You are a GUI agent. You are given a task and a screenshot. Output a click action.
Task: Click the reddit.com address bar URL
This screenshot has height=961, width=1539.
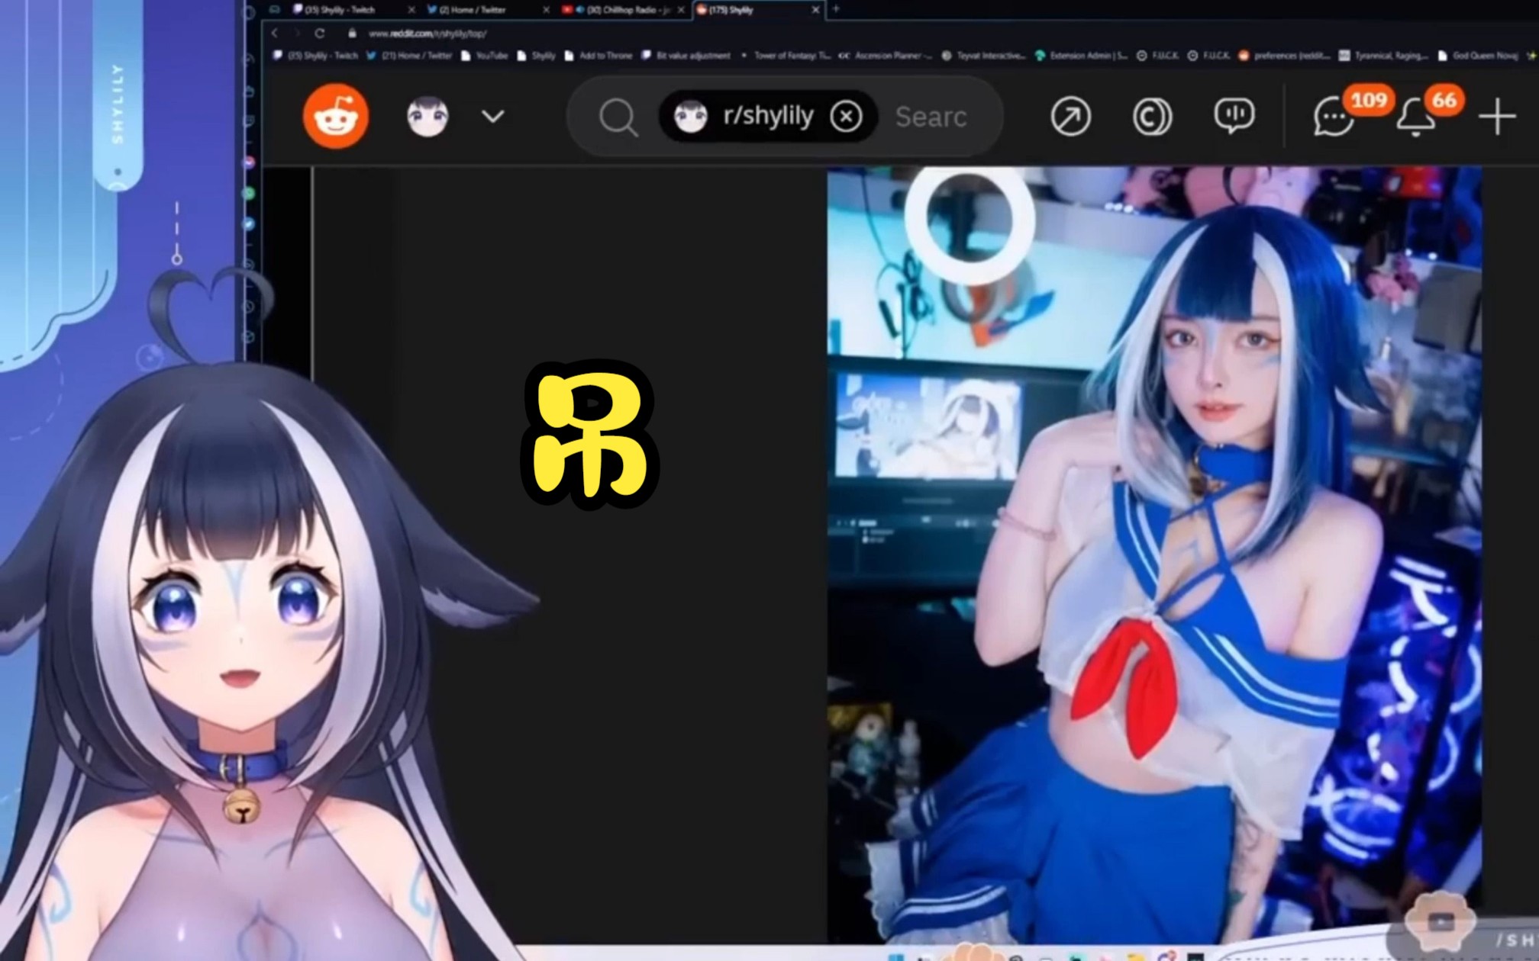[427, 34]
